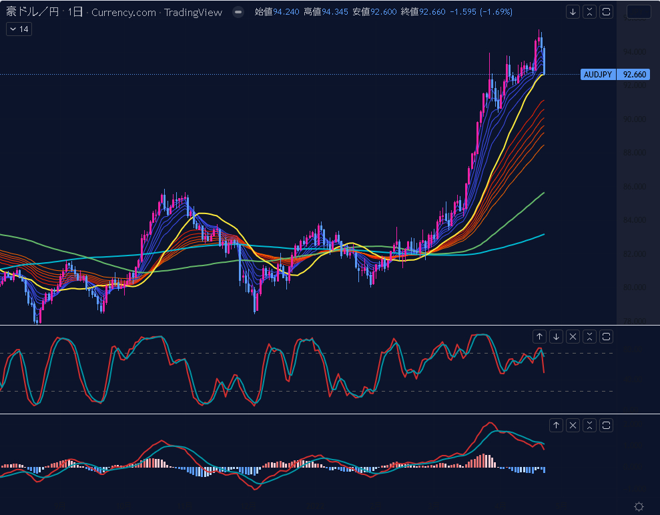Open chart settings gear icon
The width and height of the screenshot is (660, 515).
point(639,506)
